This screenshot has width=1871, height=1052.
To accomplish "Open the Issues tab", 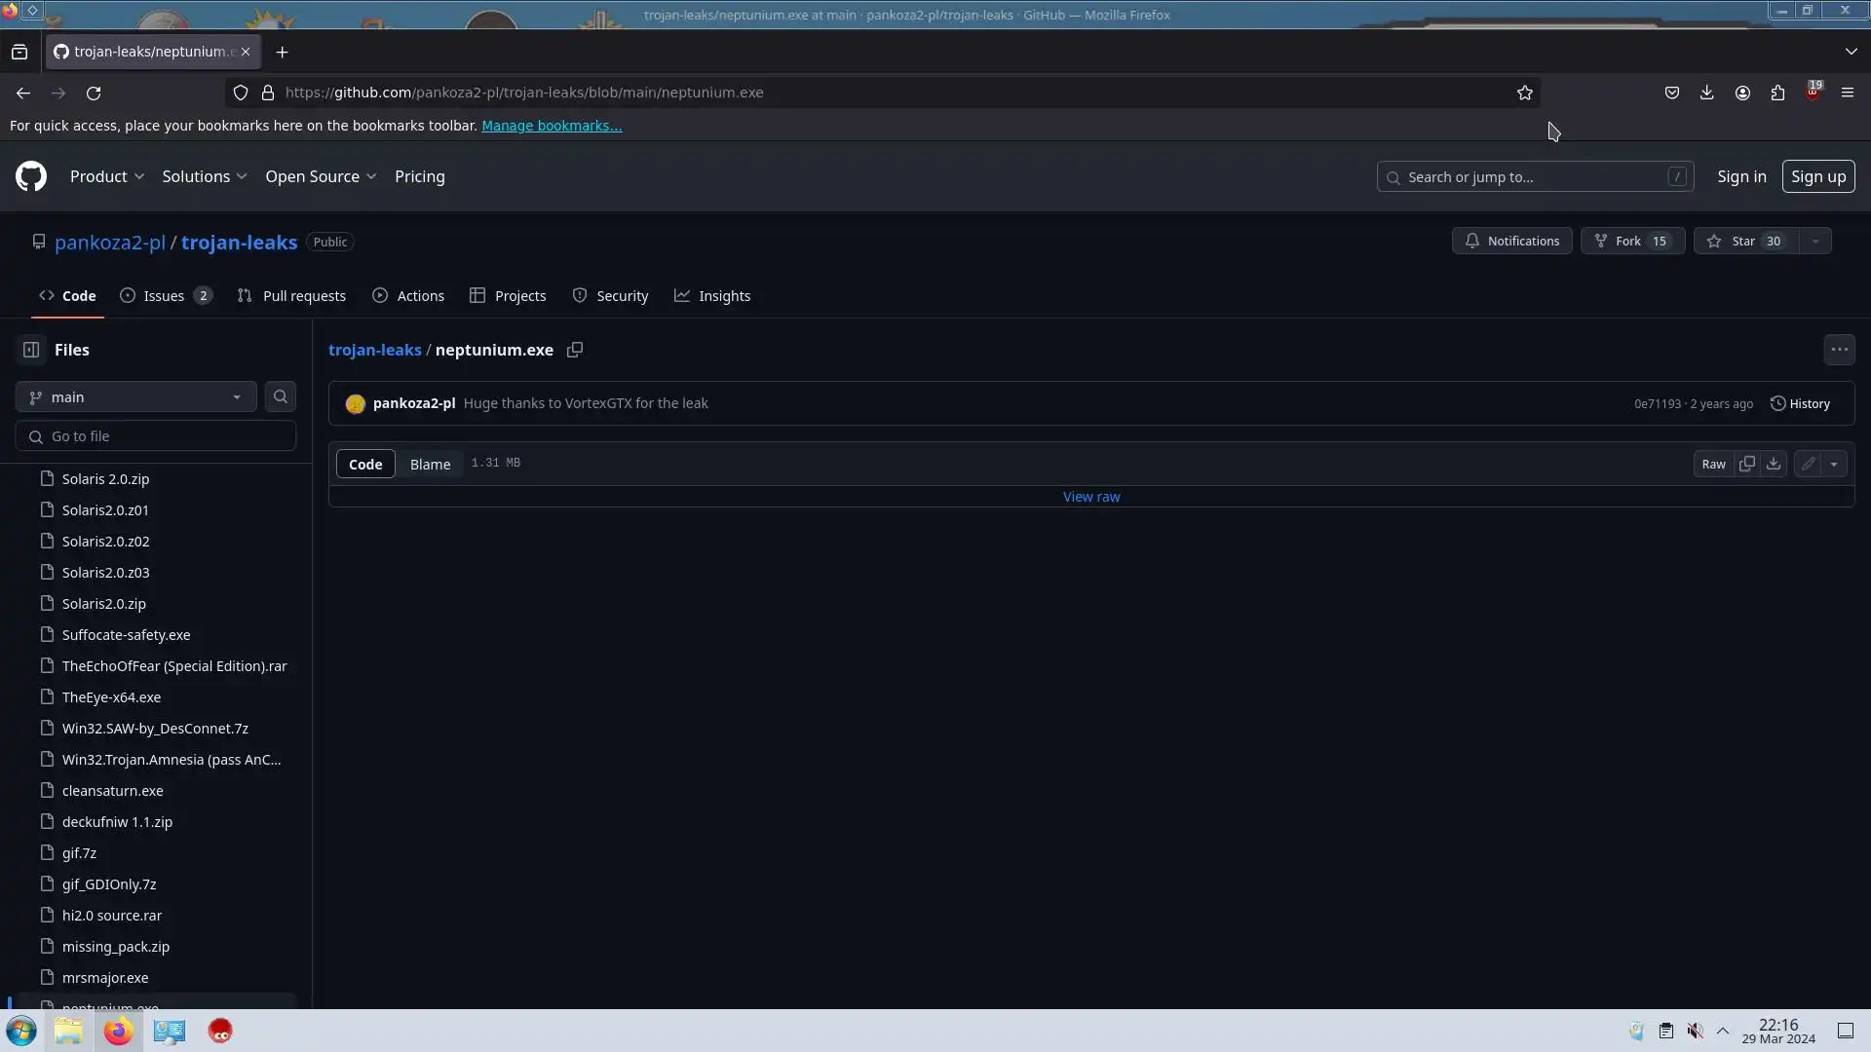I will coord(165,296).
